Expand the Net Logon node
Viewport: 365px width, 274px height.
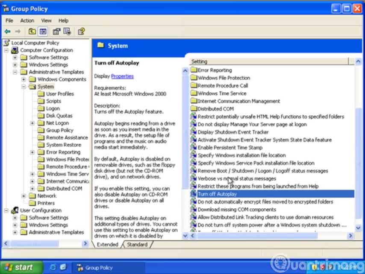coord(32,123)
